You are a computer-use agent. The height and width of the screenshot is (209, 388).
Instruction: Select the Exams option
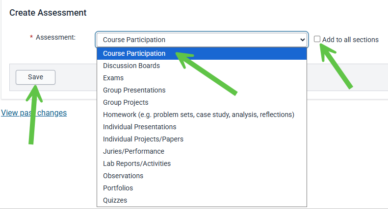click(x=202, y=78)
